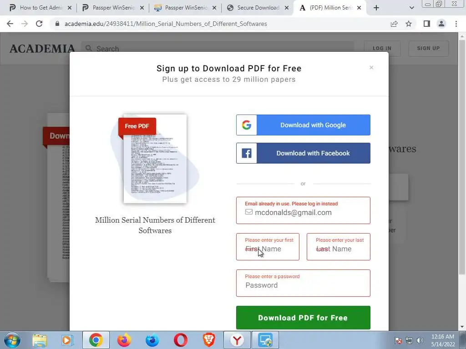Switch to the 'How to Get Admin' tab
The width and height of the screenshot is (466, 349).
41,8
